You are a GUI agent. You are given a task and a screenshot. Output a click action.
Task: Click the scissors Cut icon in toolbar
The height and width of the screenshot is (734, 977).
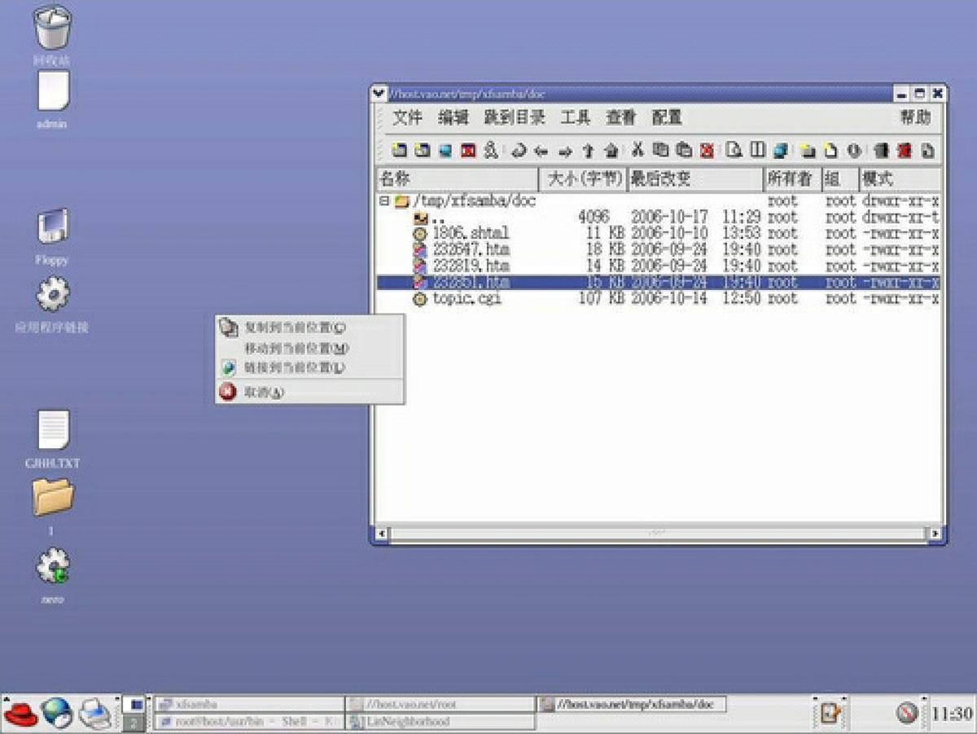(637, 151)
